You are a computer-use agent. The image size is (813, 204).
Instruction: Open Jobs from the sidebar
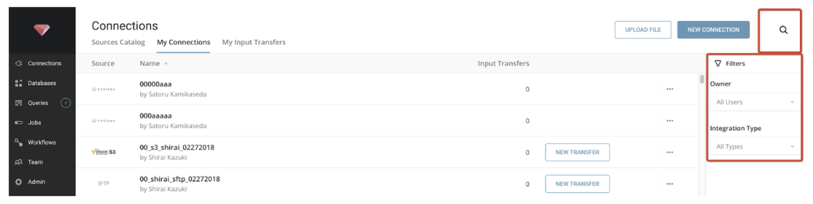[34, 123]
